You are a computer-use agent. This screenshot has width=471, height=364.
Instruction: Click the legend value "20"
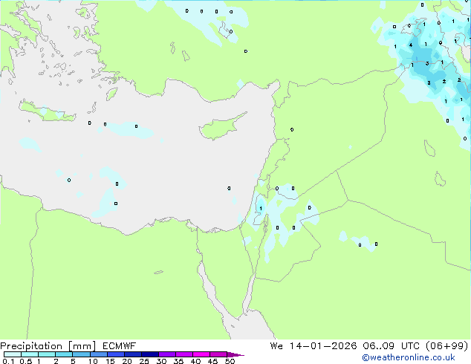127,361
